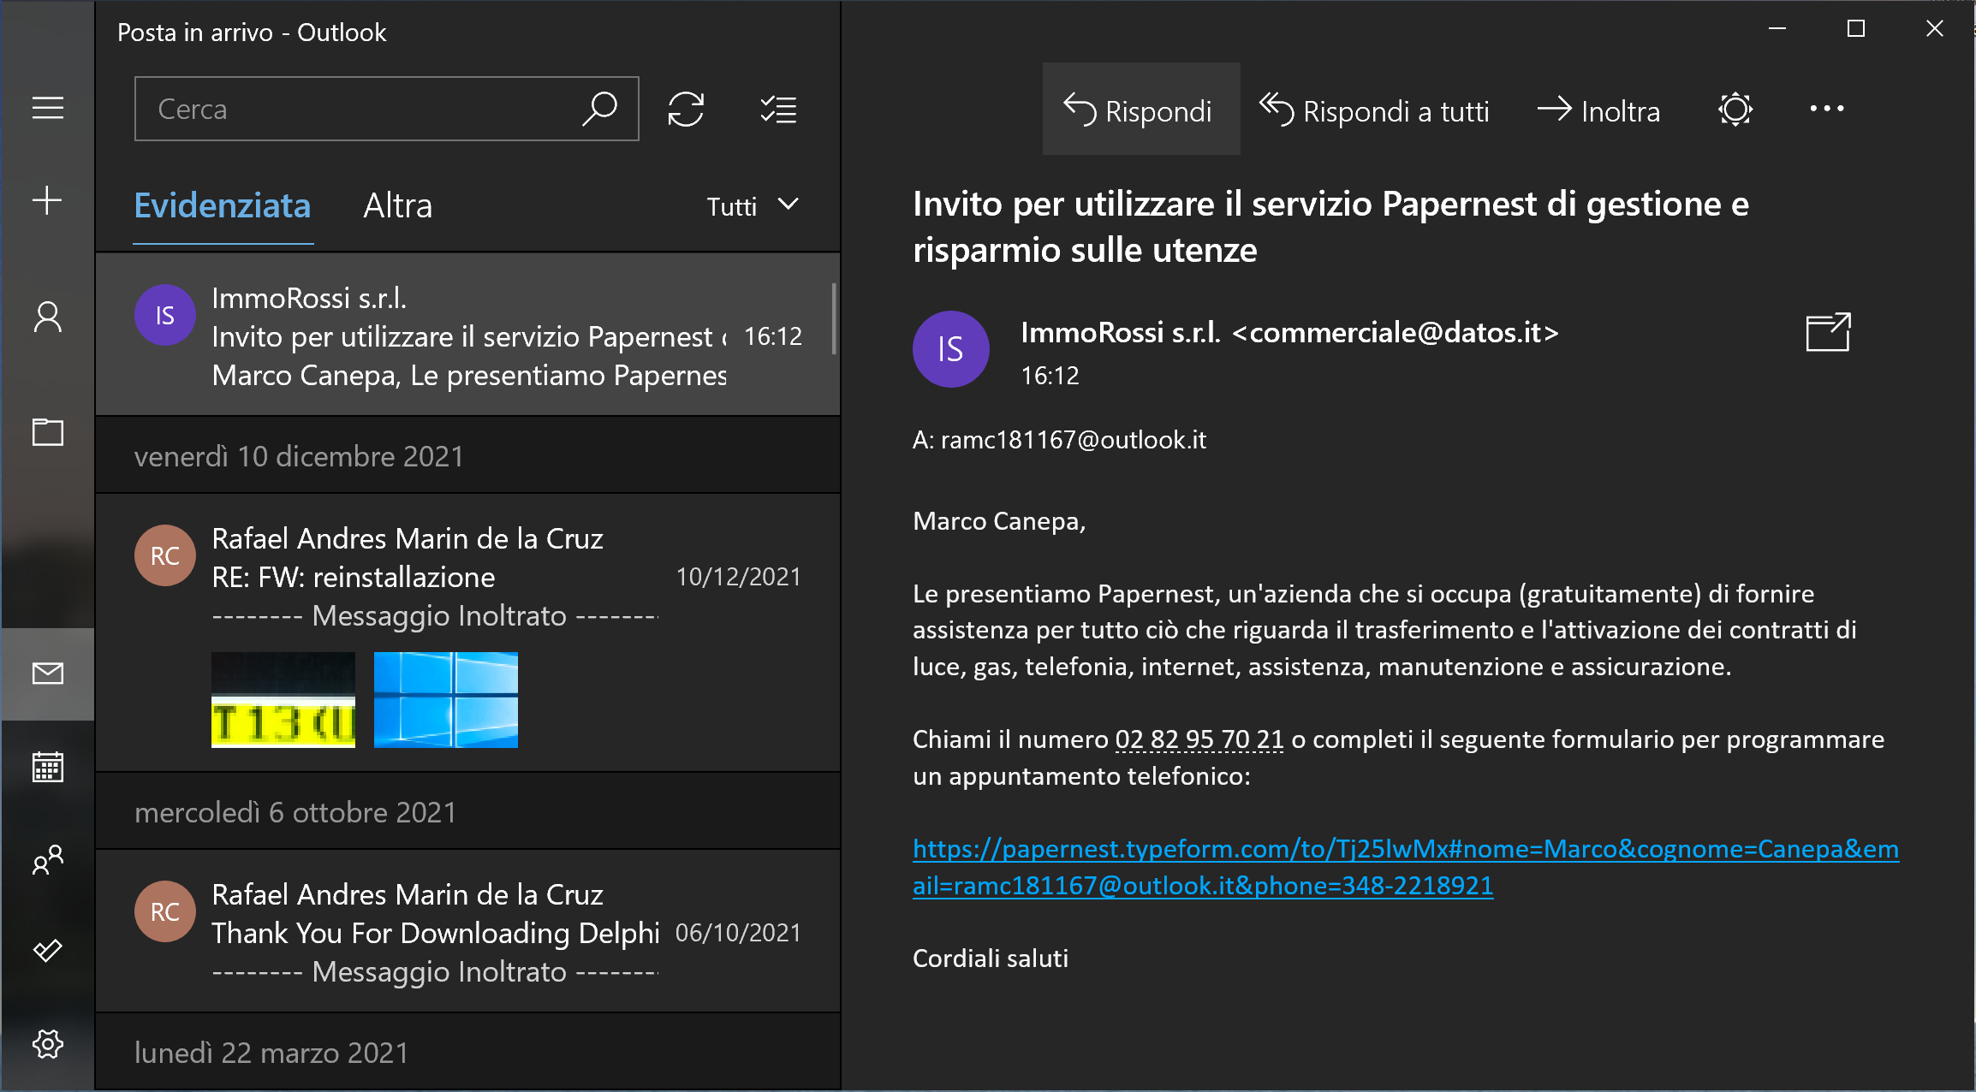The width and height of the screenshot is (1976, 1092).
Task: Toggle light mode sun icon
Action: (x=1735, y=110)
